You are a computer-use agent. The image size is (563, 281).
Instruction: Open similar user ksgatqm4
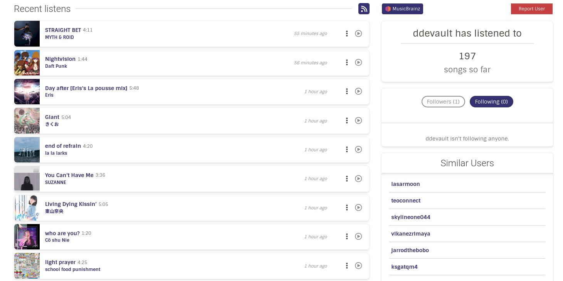pos(404,267)
